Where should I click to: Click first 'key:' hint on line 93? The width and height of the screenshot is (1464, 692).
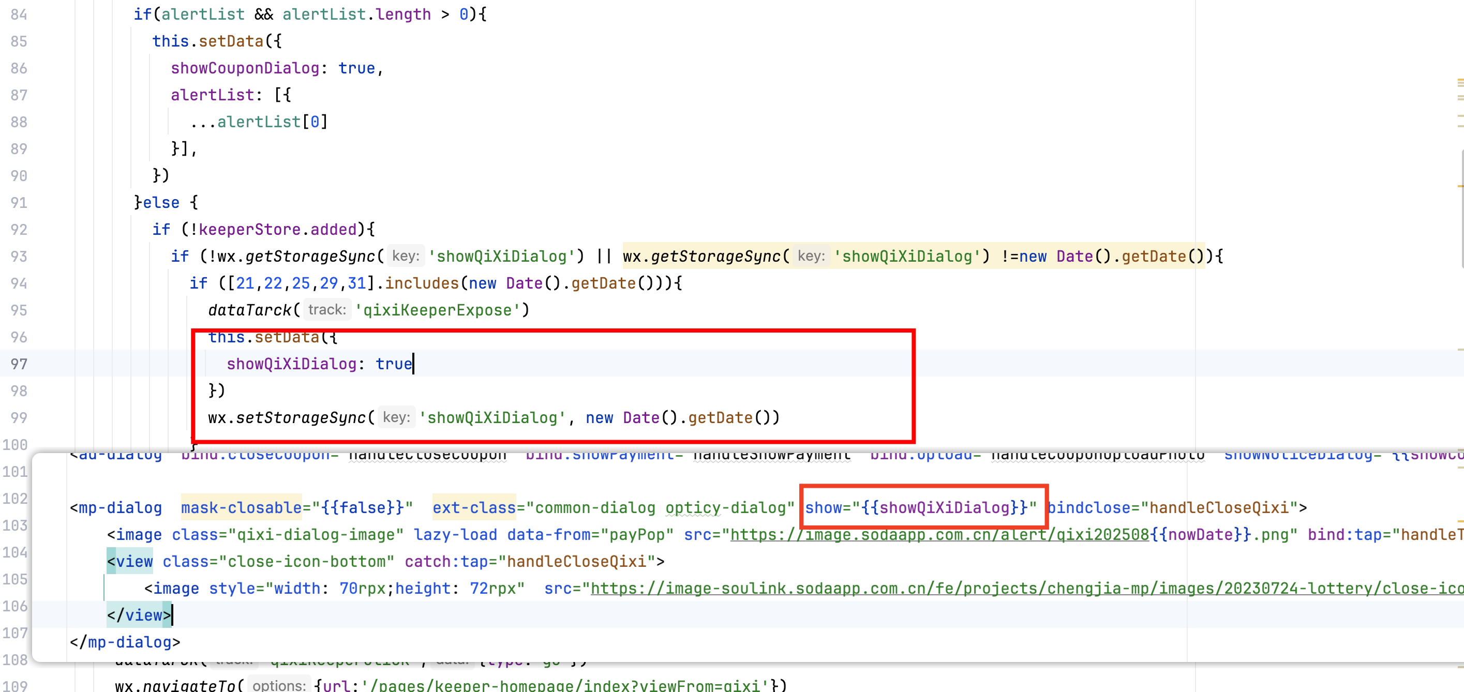click(406, 257)
